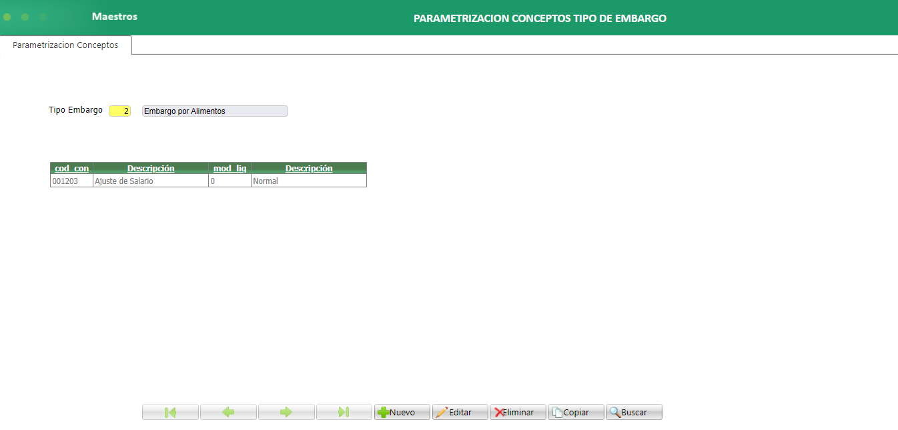Go to the previous record
Image resolution: width=898 pixels, height=430 pixels.
[228, 412]
